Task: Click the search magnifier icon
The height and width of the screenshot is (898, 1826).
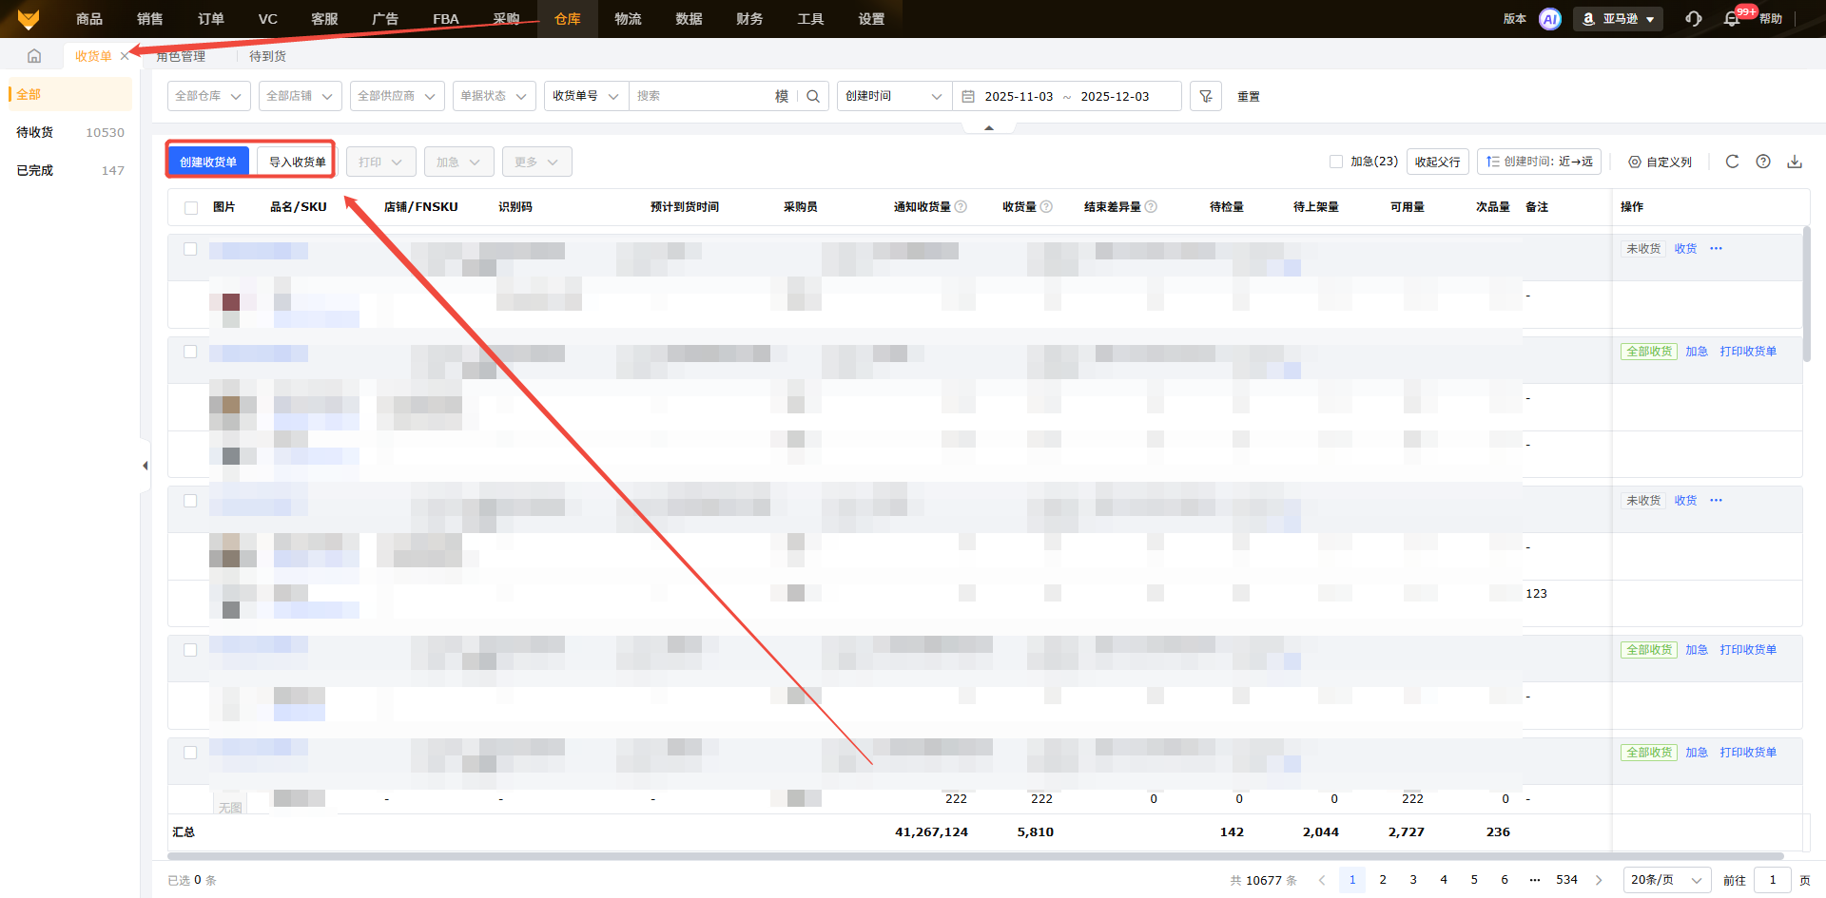Action: point(813,96)
